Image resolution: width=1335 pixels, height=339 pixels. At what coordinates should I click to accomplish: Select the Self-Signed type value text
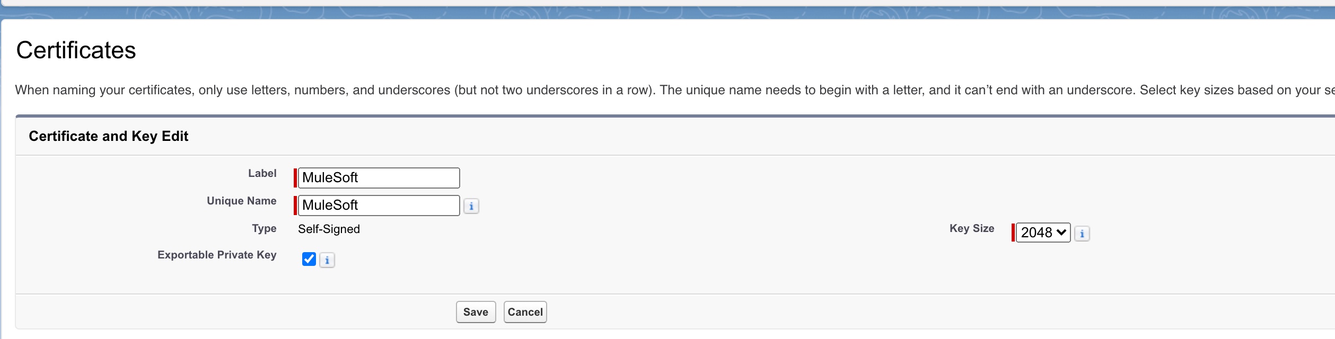329,229
